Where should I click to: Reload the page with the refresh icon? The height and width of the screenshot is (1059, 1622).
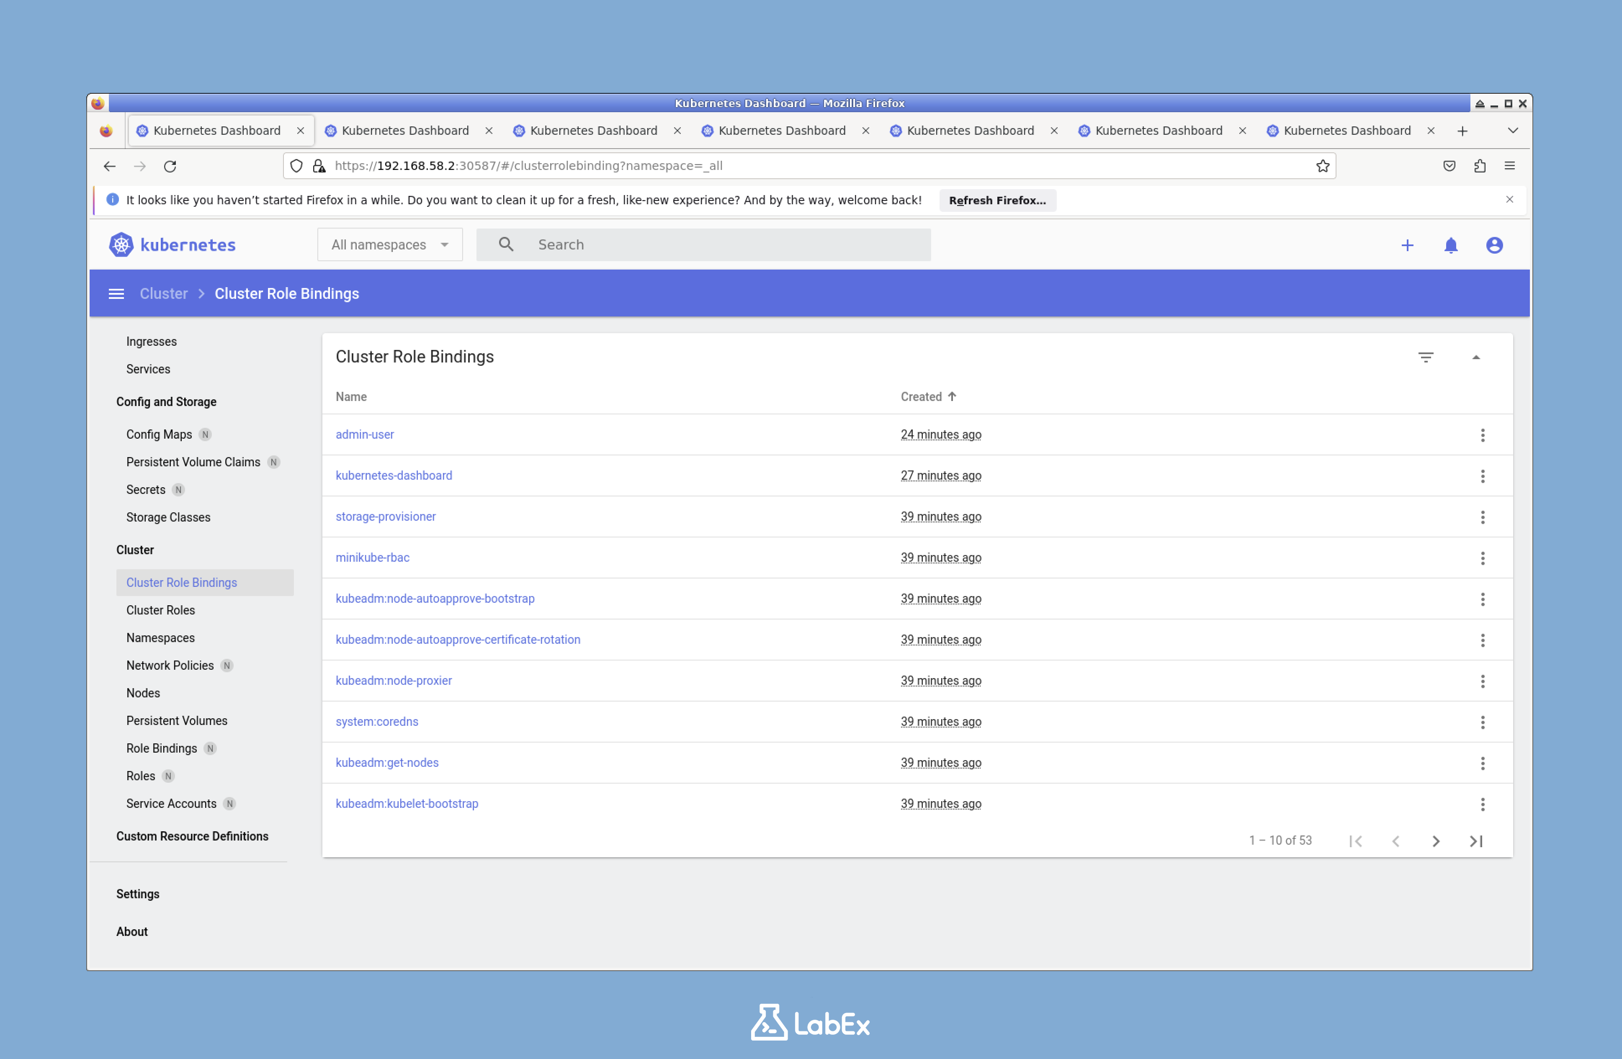tap(170, 166)
